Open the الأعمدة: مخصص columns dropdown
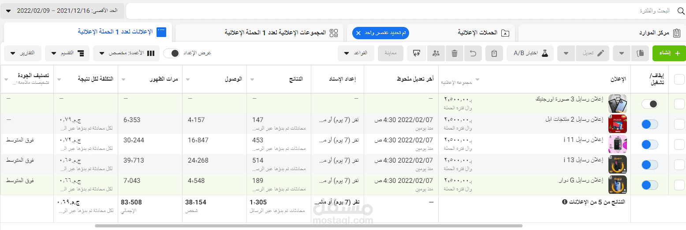 (x=126, y=53)
